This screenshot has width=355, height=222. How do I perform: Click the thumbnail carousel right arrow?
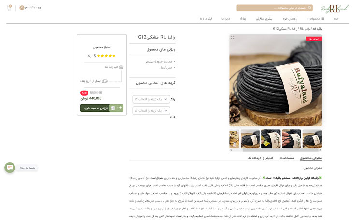pos(320,150)
